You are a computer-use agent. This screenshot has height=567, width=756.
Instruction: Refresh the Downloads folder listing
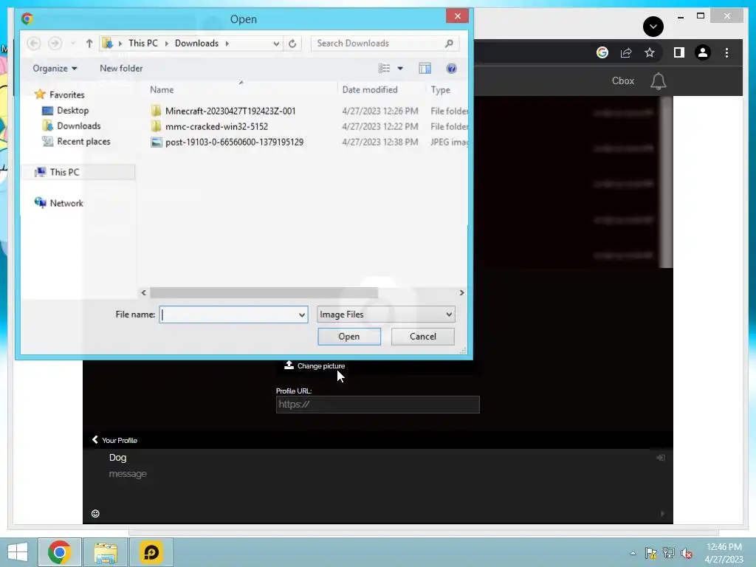(x=292, y=44)
